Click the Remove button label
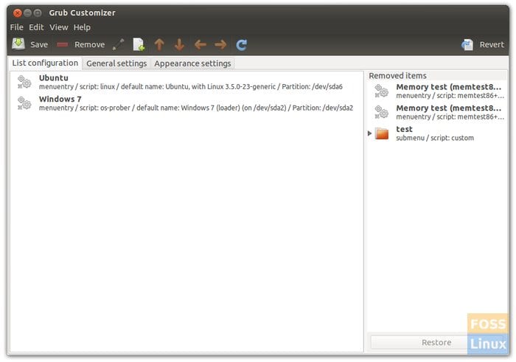The image size is (516, 362). point(89,44)
